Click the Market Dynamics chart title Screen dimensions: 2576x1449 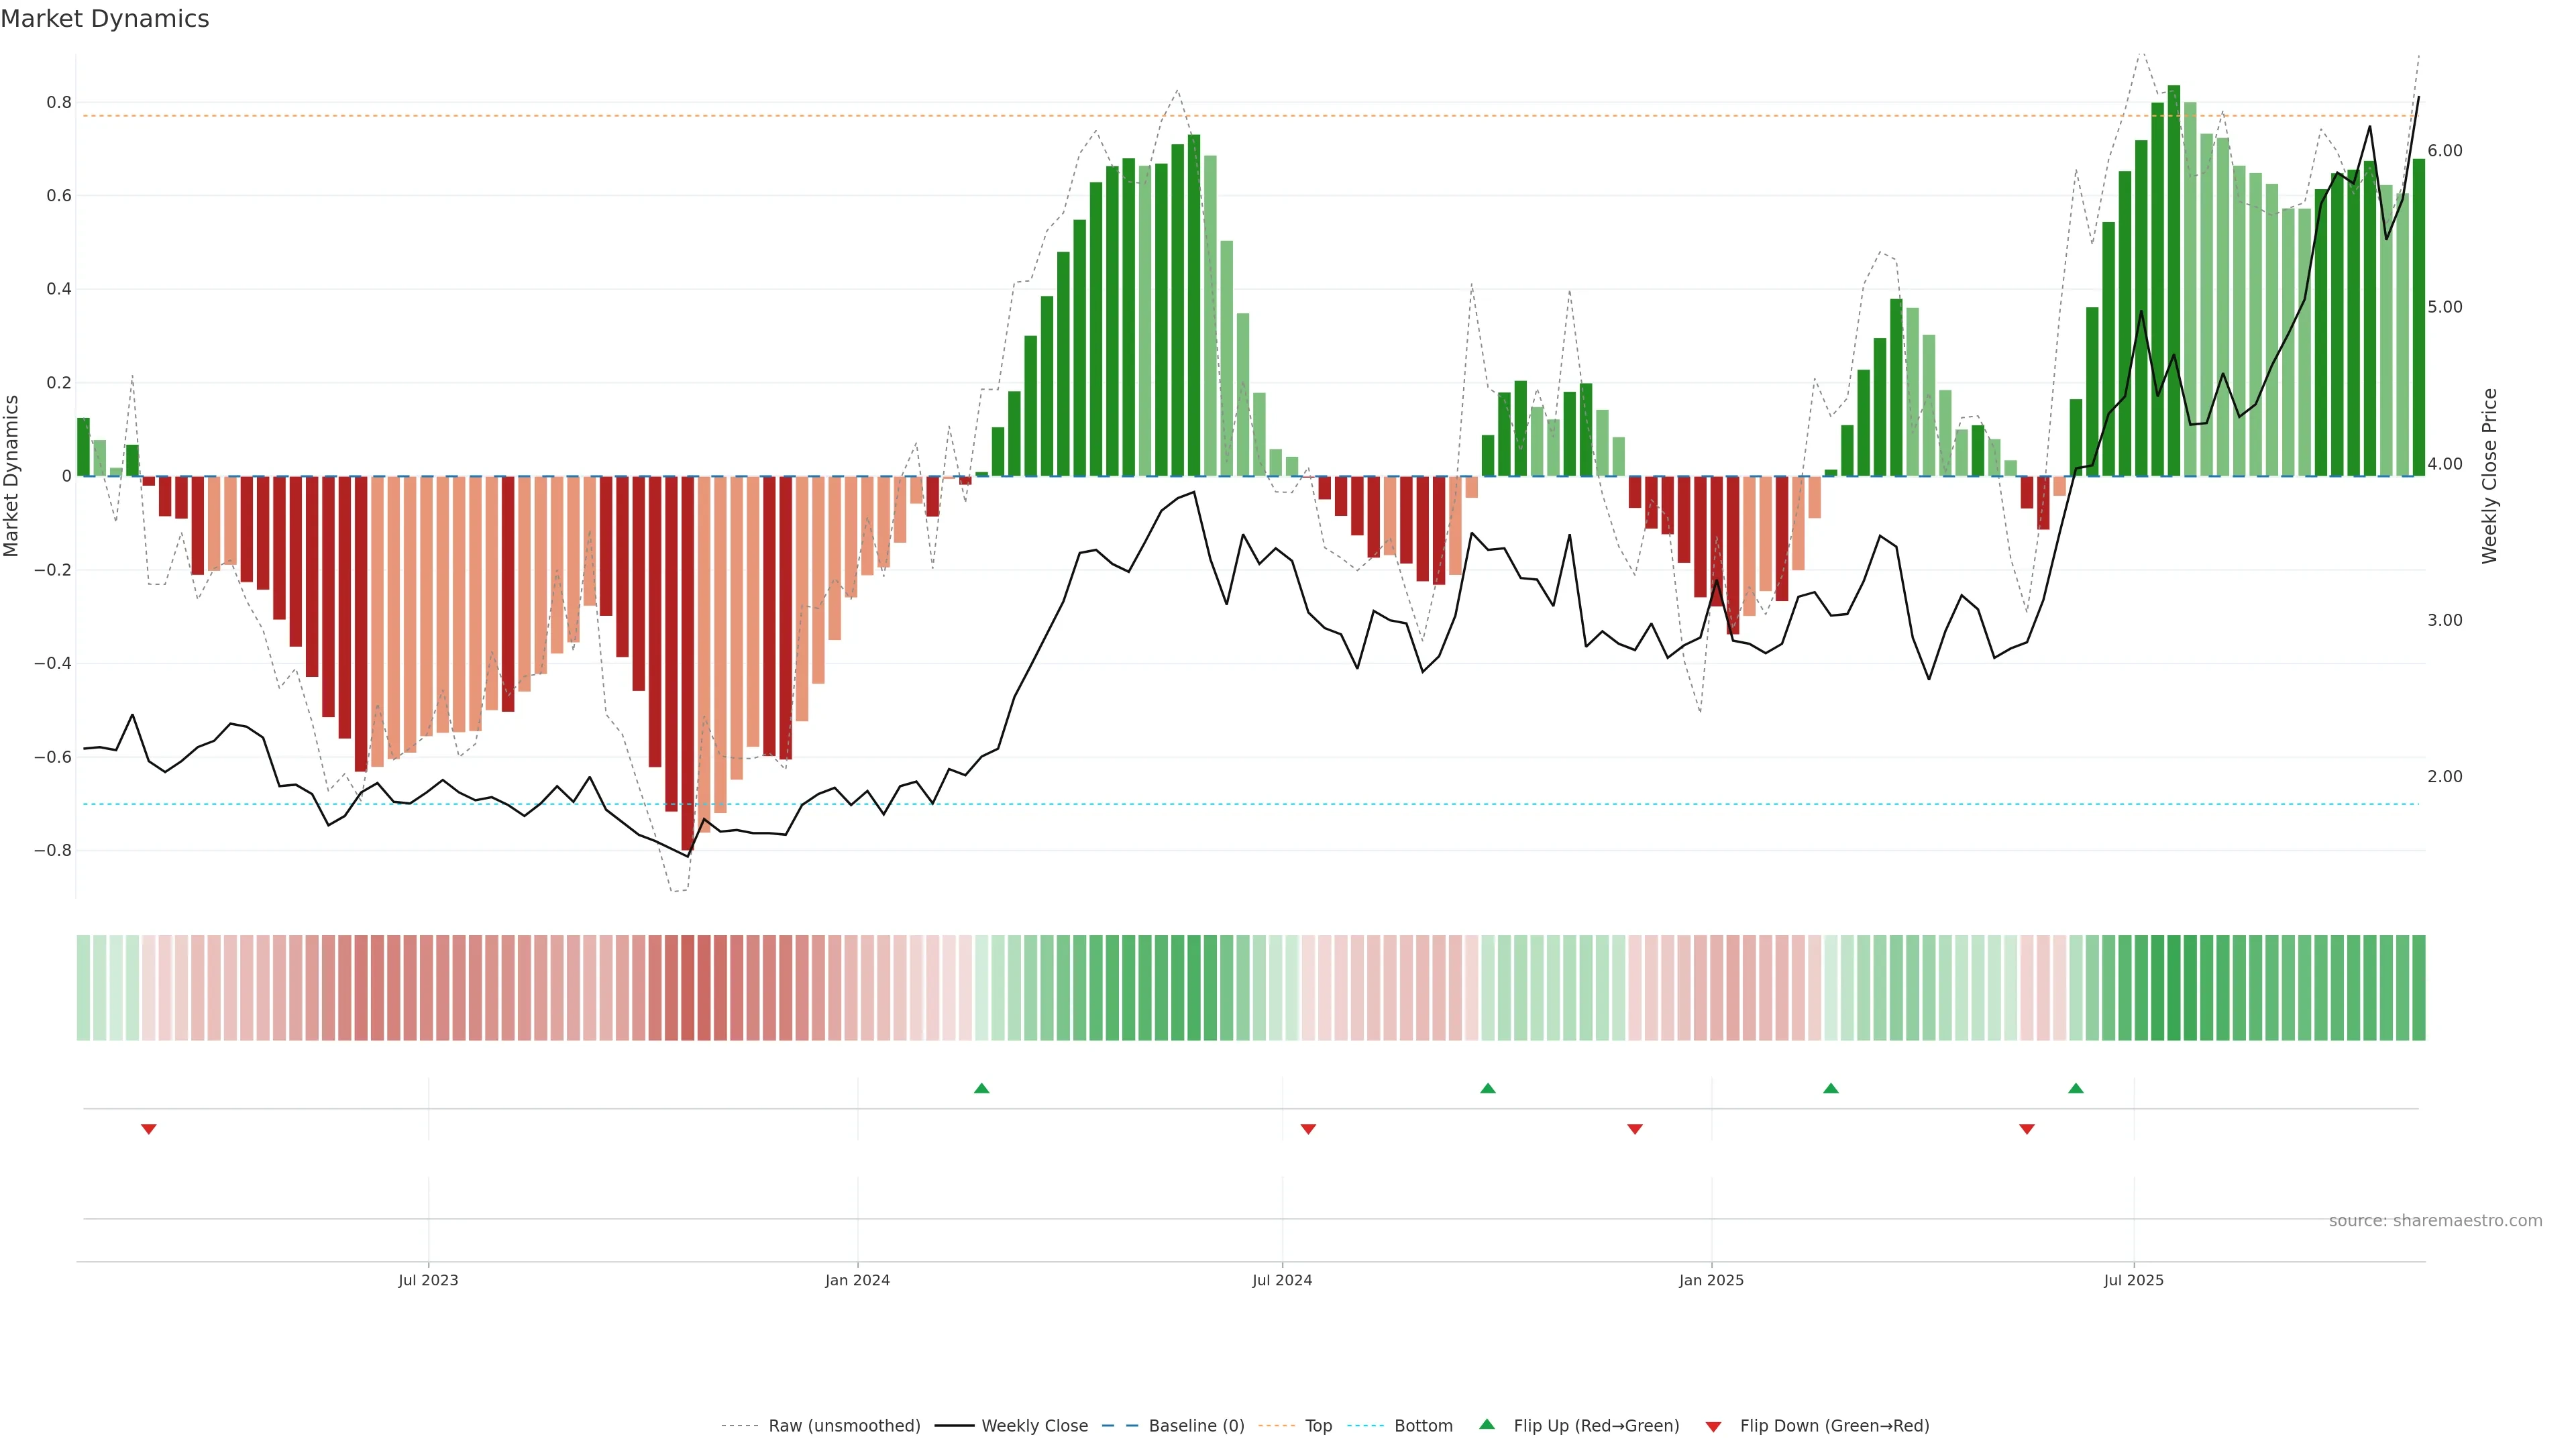(105, 19)
